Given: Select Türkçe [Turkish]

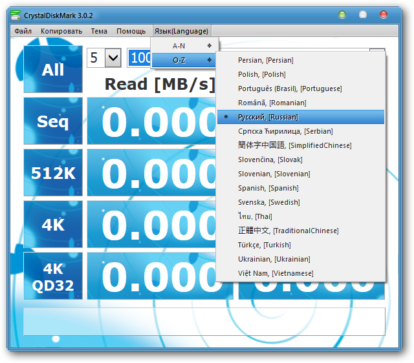Looking at the screenshot, I should point(300,245).
